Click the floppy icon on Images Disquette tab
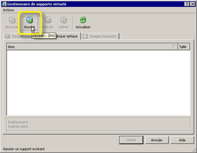Image resolution: width=197 pixels, height=153 pixels. tap(85, 36)
